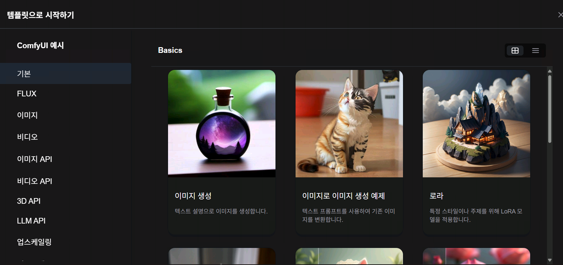Click scrollbar up arrow
This screenshot has height=265, width=563.
(550, 71)
